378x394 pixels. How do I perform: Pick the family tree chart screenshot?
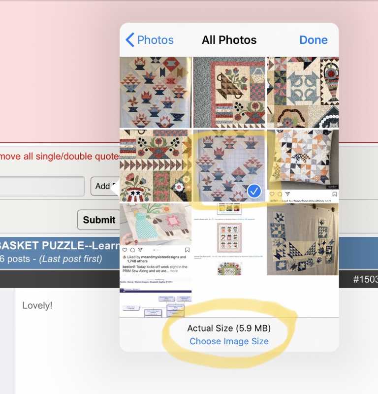pyautogui.click(x=156, y=297)
